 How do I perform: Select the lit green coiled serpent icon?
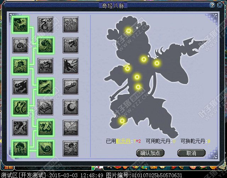click(45, 148)
